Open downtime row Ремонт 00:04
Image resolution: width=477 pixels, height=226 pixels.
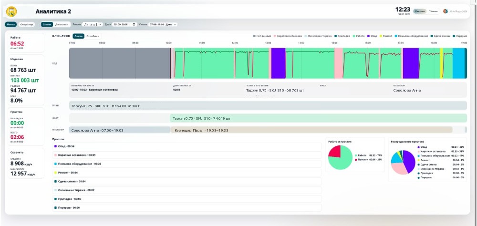click(x=187, y=173)
